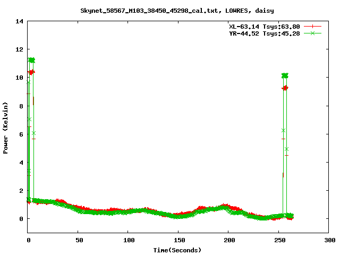Click the x-axis tick label 150
340x255 pixels.
pos(180,240)
